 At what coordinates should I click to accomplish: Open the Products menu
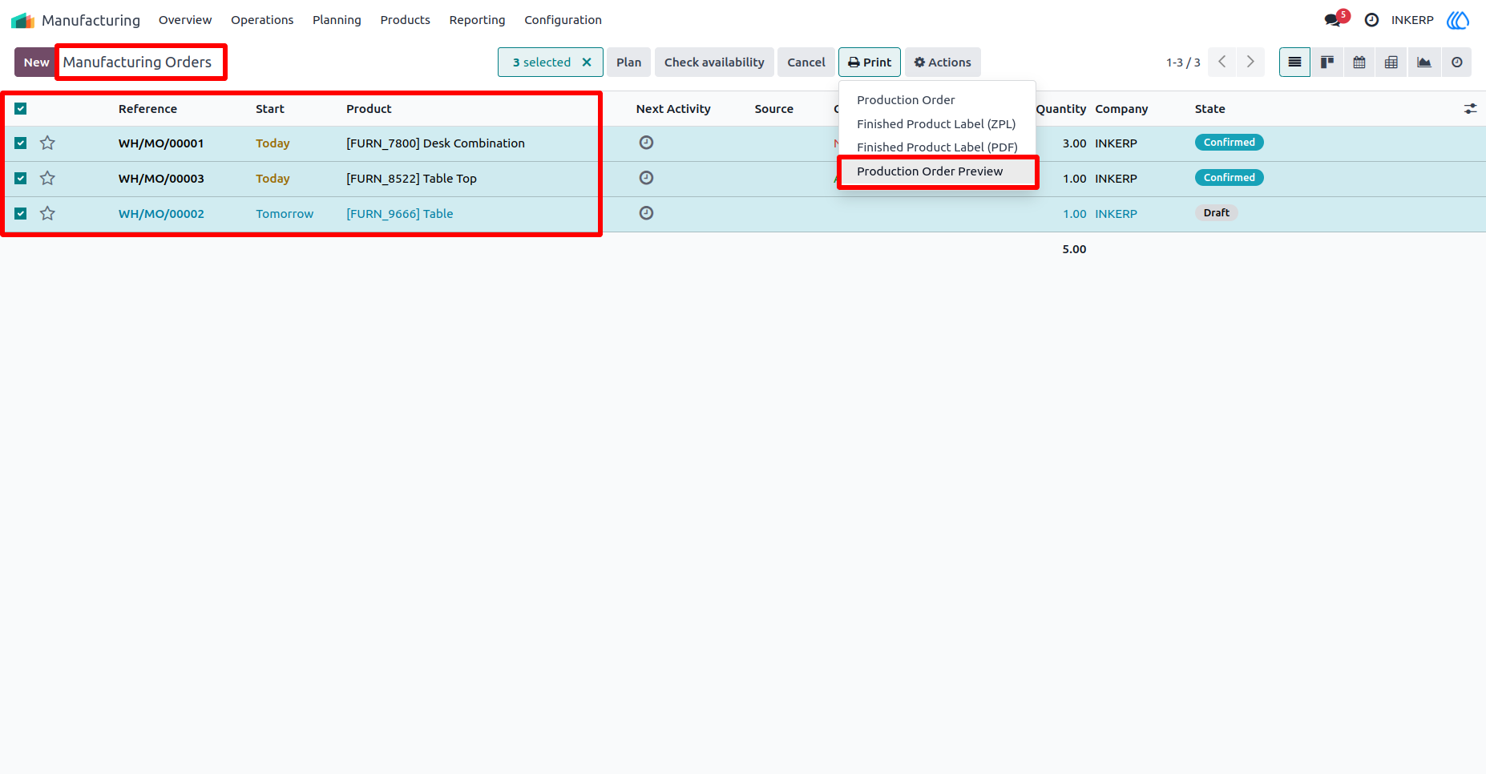point(405,20)
